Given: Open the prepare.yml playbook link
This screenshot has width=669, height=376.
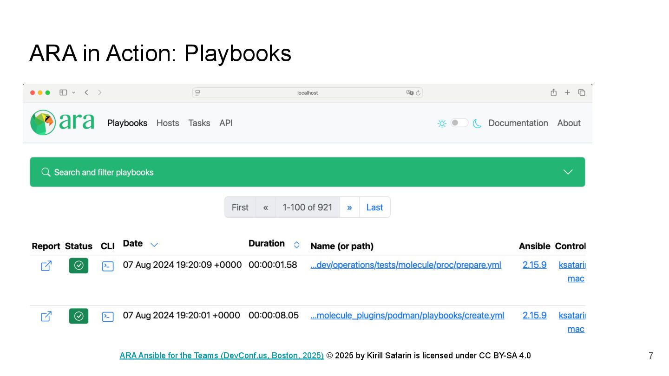Looking at the screenshot, I should pos(406,265).
